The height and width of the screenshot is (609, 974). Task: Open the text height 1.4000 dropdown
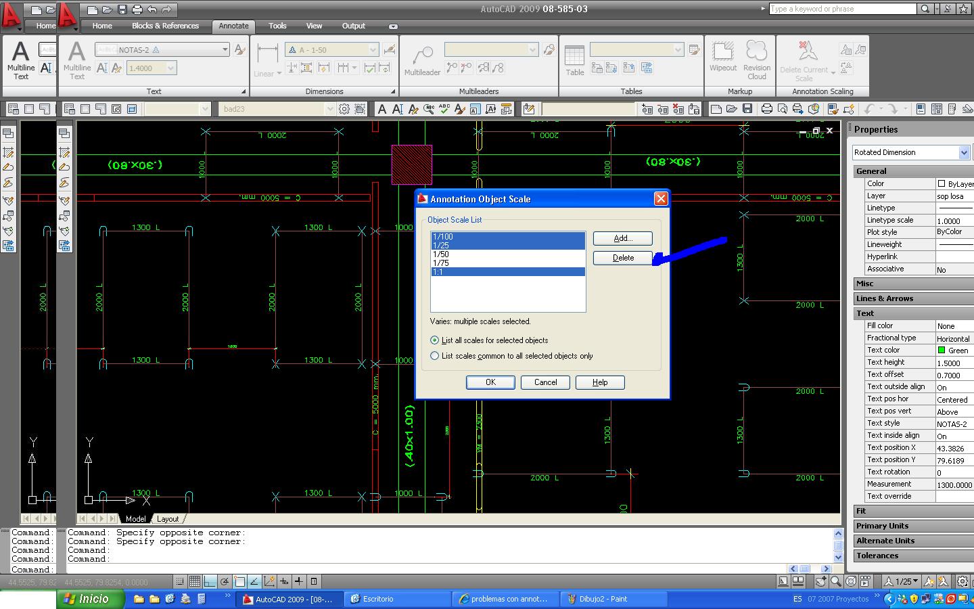point(171,68)
